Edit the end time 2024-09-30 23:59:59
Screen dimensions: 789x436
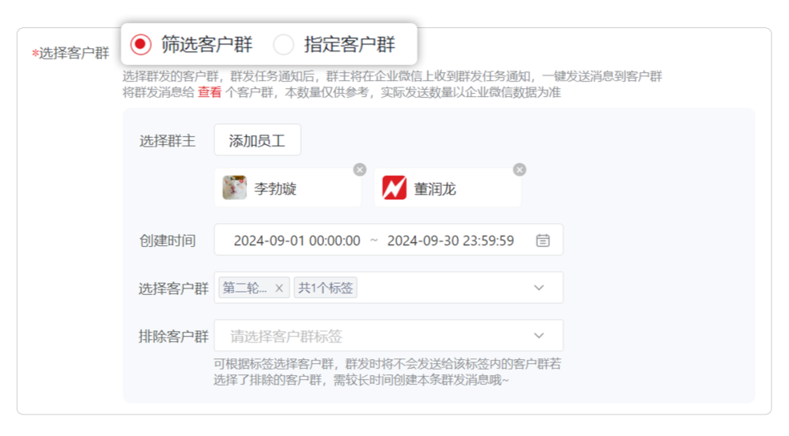pos(450,240)
